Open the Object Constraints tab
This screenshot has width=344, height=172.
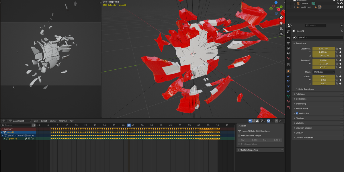[288, 91]
